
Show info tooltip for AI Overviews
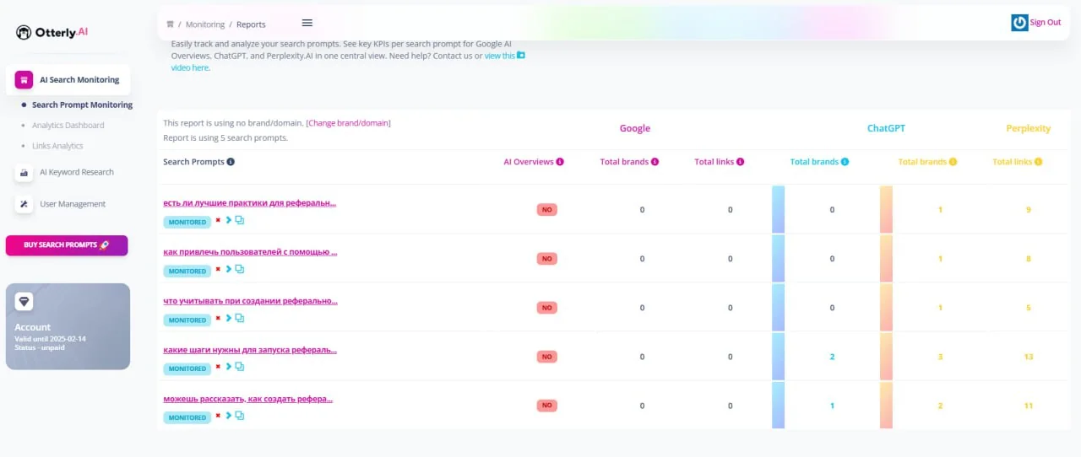[559, 162]
